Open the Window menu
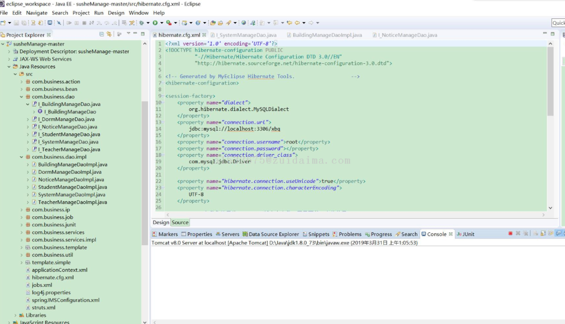This screenshot has width=565, height=324. [139, 12]
